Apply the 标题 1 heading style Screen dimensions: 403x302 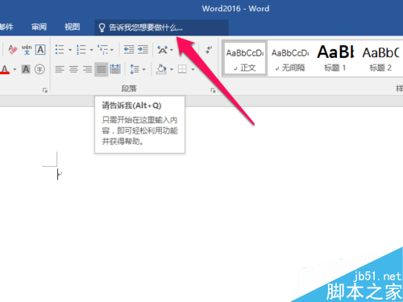(335, 59)
